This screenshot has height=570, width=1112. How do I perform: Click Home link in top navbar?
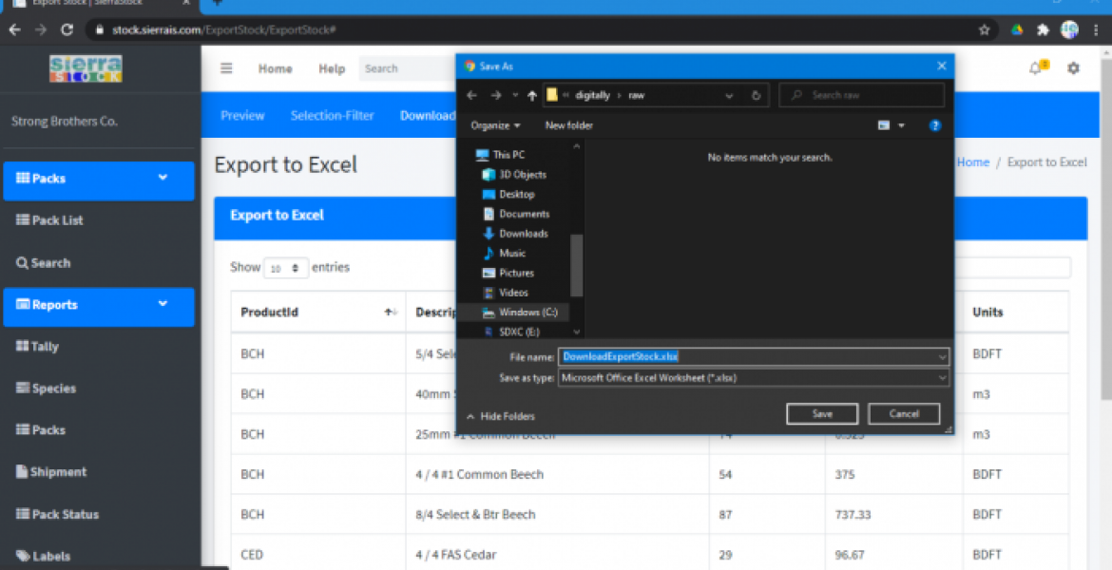(276, 68)
